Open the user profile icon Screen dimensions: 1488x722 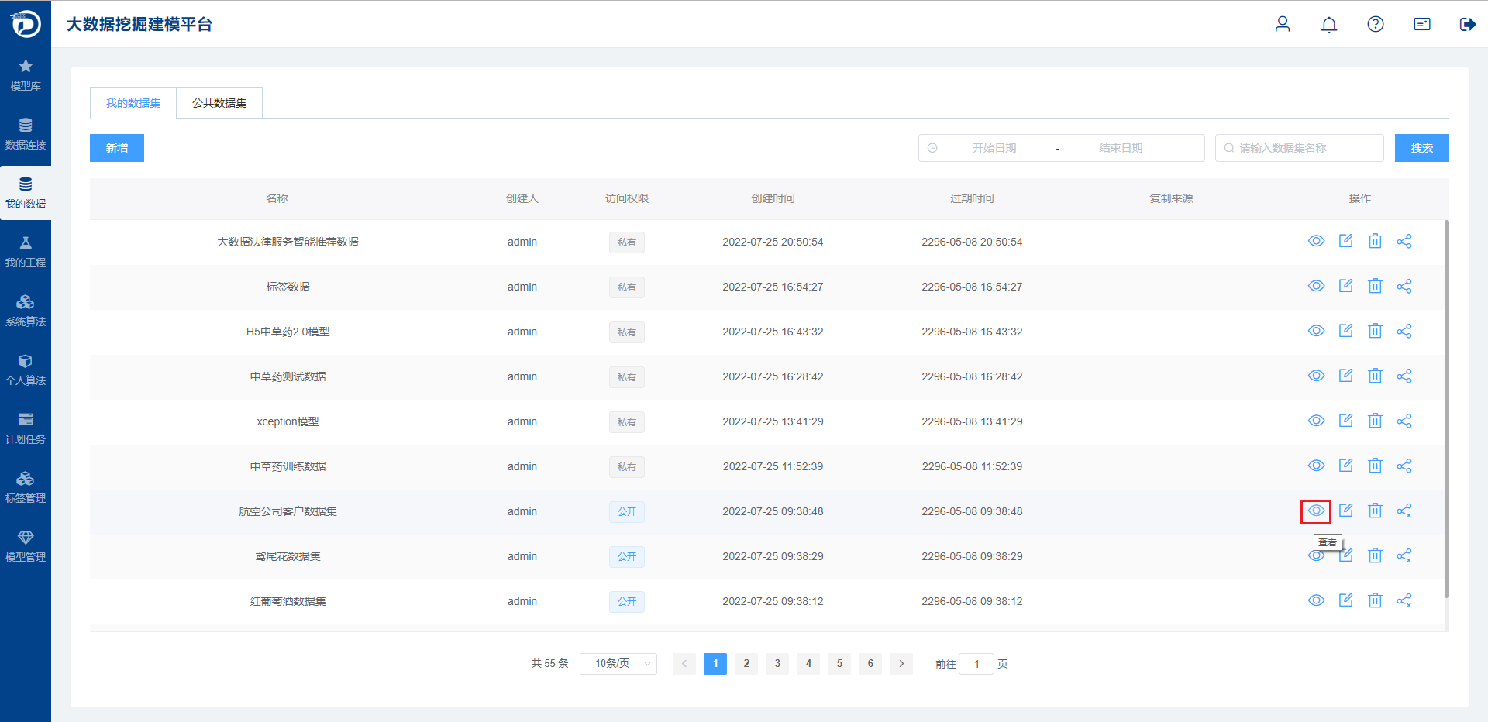1283,24
